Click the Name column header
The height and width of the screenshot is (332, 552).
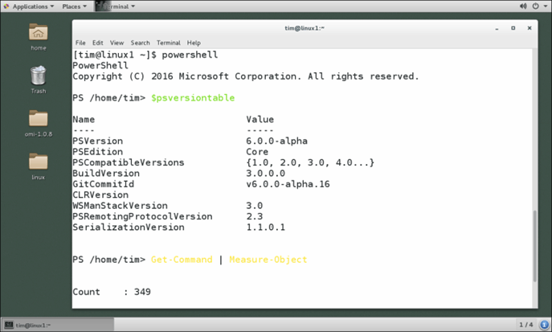coord(84,119)
